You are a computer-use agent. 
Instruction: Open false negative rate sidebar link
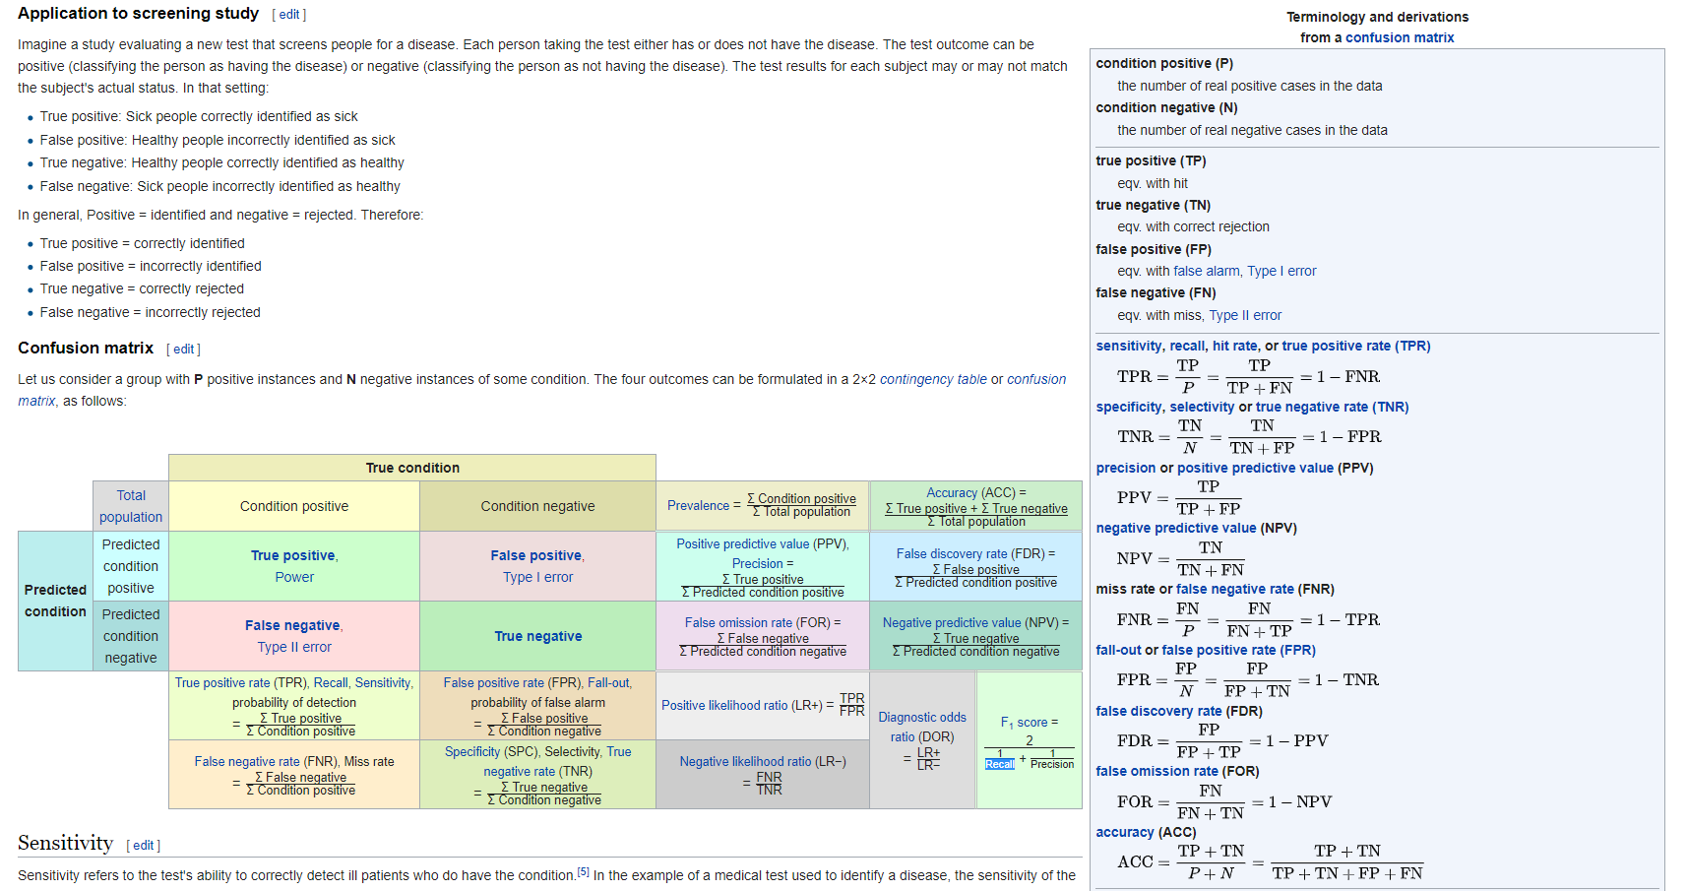pyautogui.click(x=1235, y=589)
